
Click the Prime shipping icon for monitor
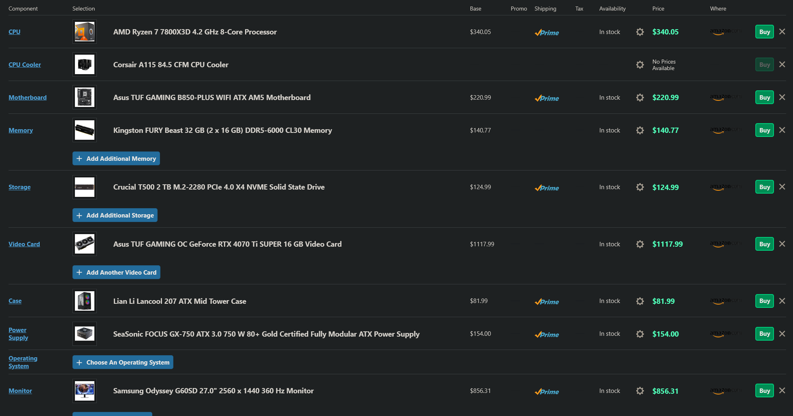[547, 392]
